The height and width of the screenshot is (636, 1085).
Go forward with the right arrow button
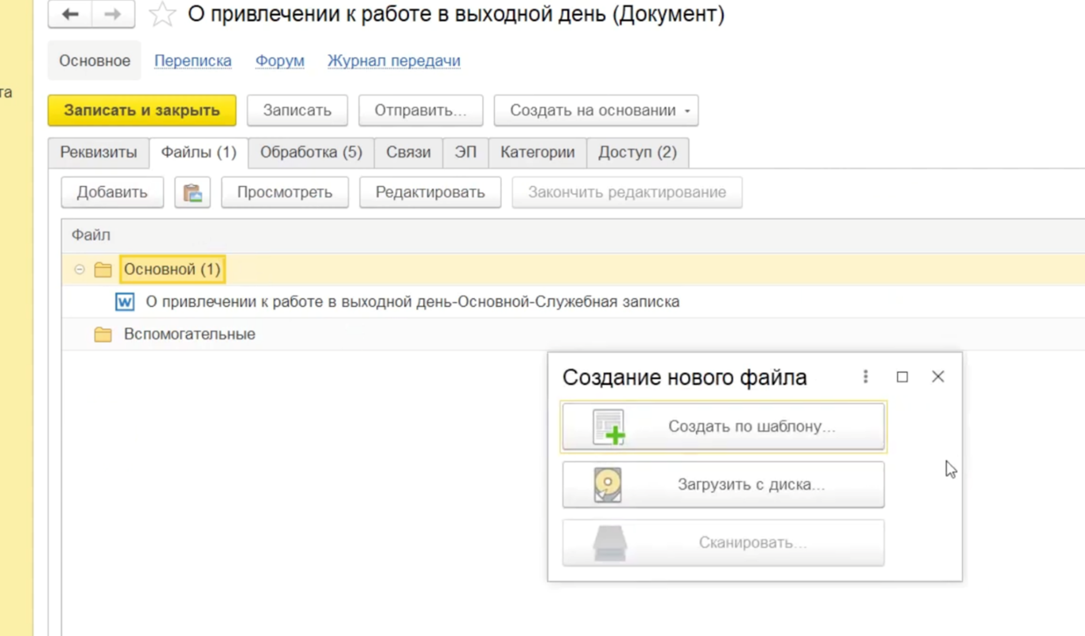click(113, 14)
